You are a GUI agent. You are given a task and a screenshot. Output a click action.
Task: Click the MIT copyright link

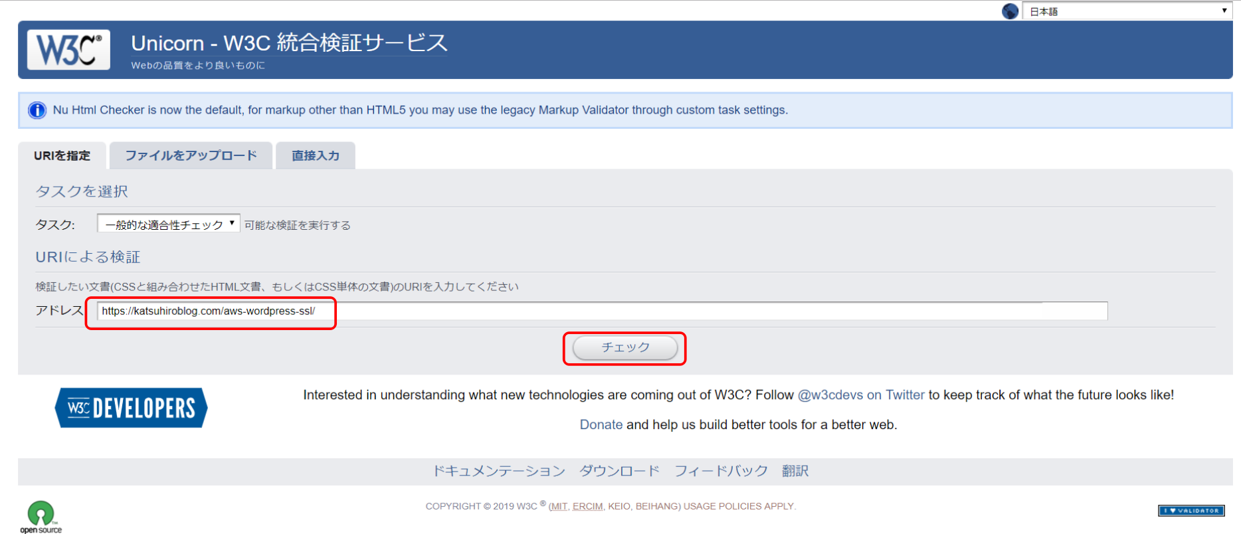click(x=559, y=507)
